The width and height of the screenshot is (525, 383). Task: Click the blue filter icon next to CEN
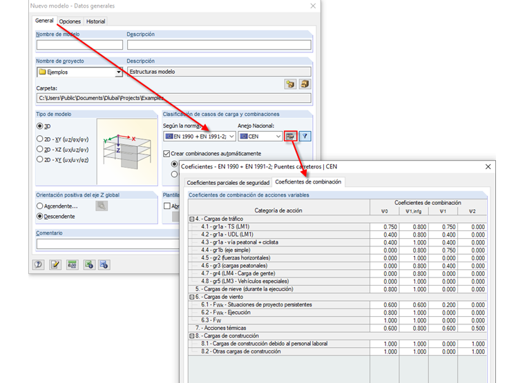tap(305, 136)
